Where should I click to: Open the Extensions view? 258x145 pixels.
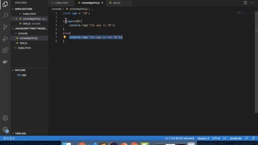click(5, 50)
